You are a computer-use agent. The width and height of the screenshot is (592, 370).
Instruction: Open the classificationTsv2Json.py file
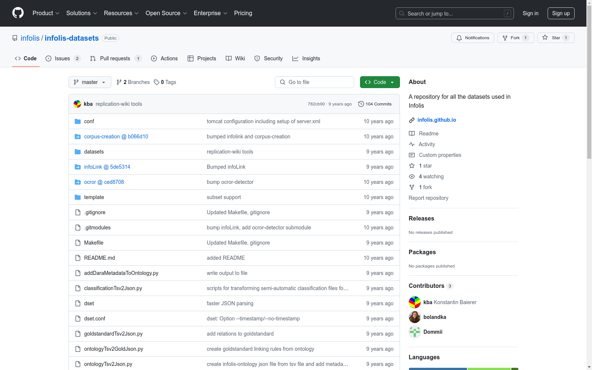point(113,288)
